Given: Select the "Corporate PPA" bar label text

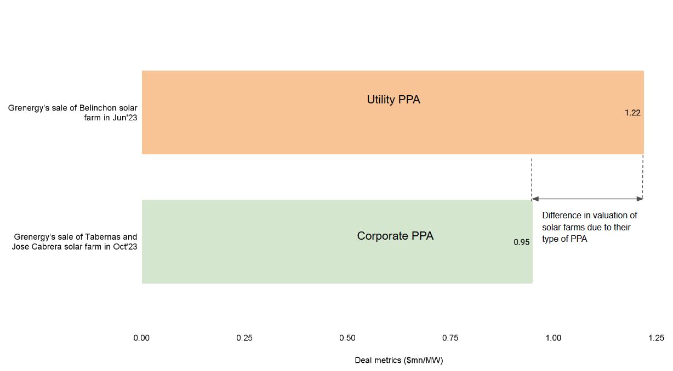Looking at the screenshot, I should click(x=395, y=236).
